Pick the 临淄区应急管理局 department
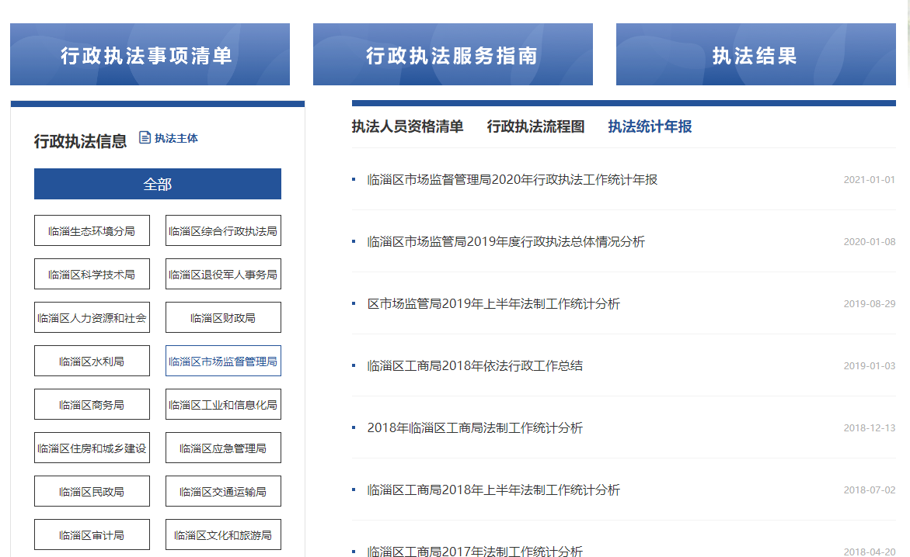Screen dimensions: 910x557 coord(223,448)
